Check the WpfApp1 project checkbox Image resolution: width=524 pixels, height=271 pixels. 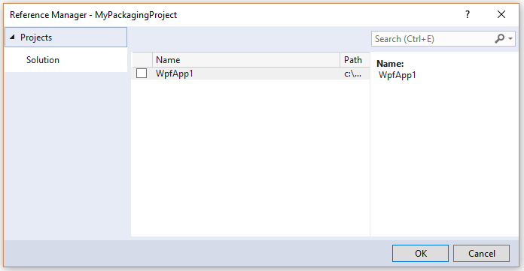142,74
